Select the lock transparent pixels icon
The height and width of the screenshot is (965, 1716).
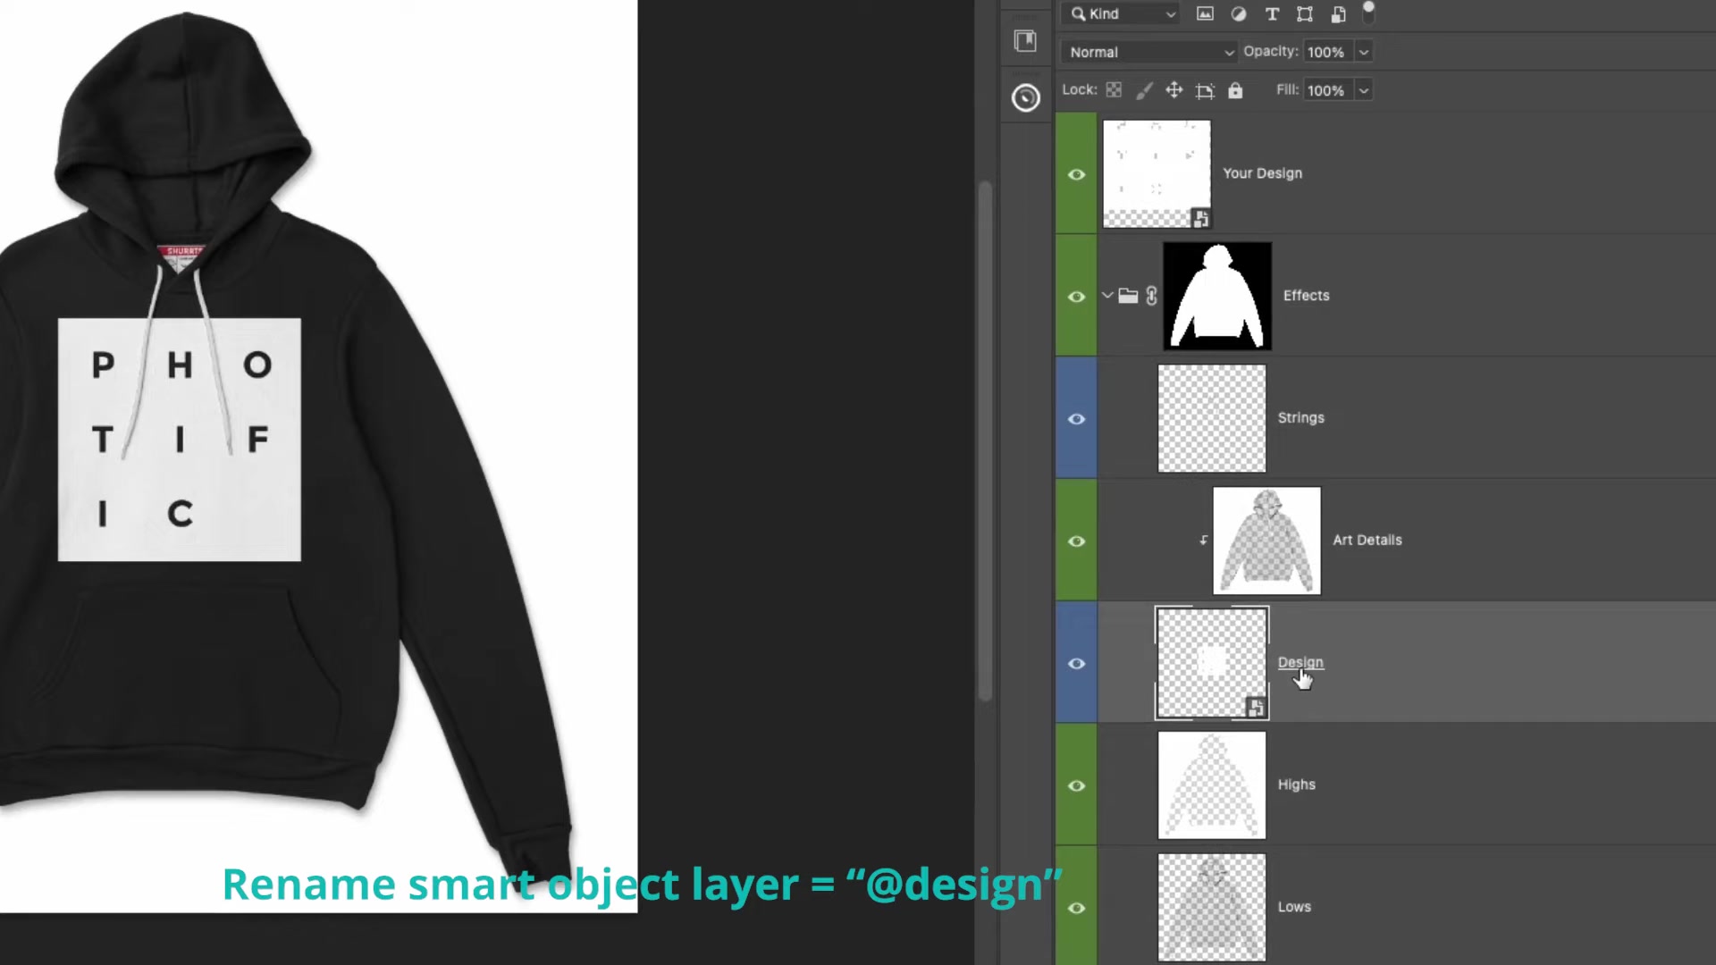(x=1114, y=89)
